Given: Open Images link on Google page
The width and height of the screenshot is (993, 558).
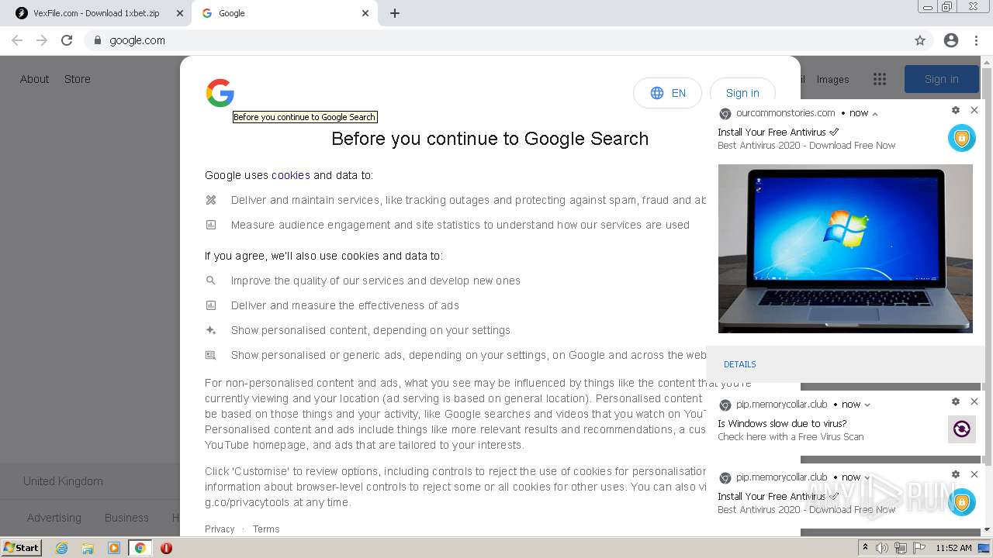Looking at the screenshot, I should [x=832, y=79].
